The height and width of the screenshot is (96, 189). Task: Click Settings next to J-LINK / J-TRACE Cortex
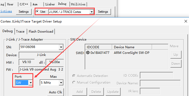[103, 12]
